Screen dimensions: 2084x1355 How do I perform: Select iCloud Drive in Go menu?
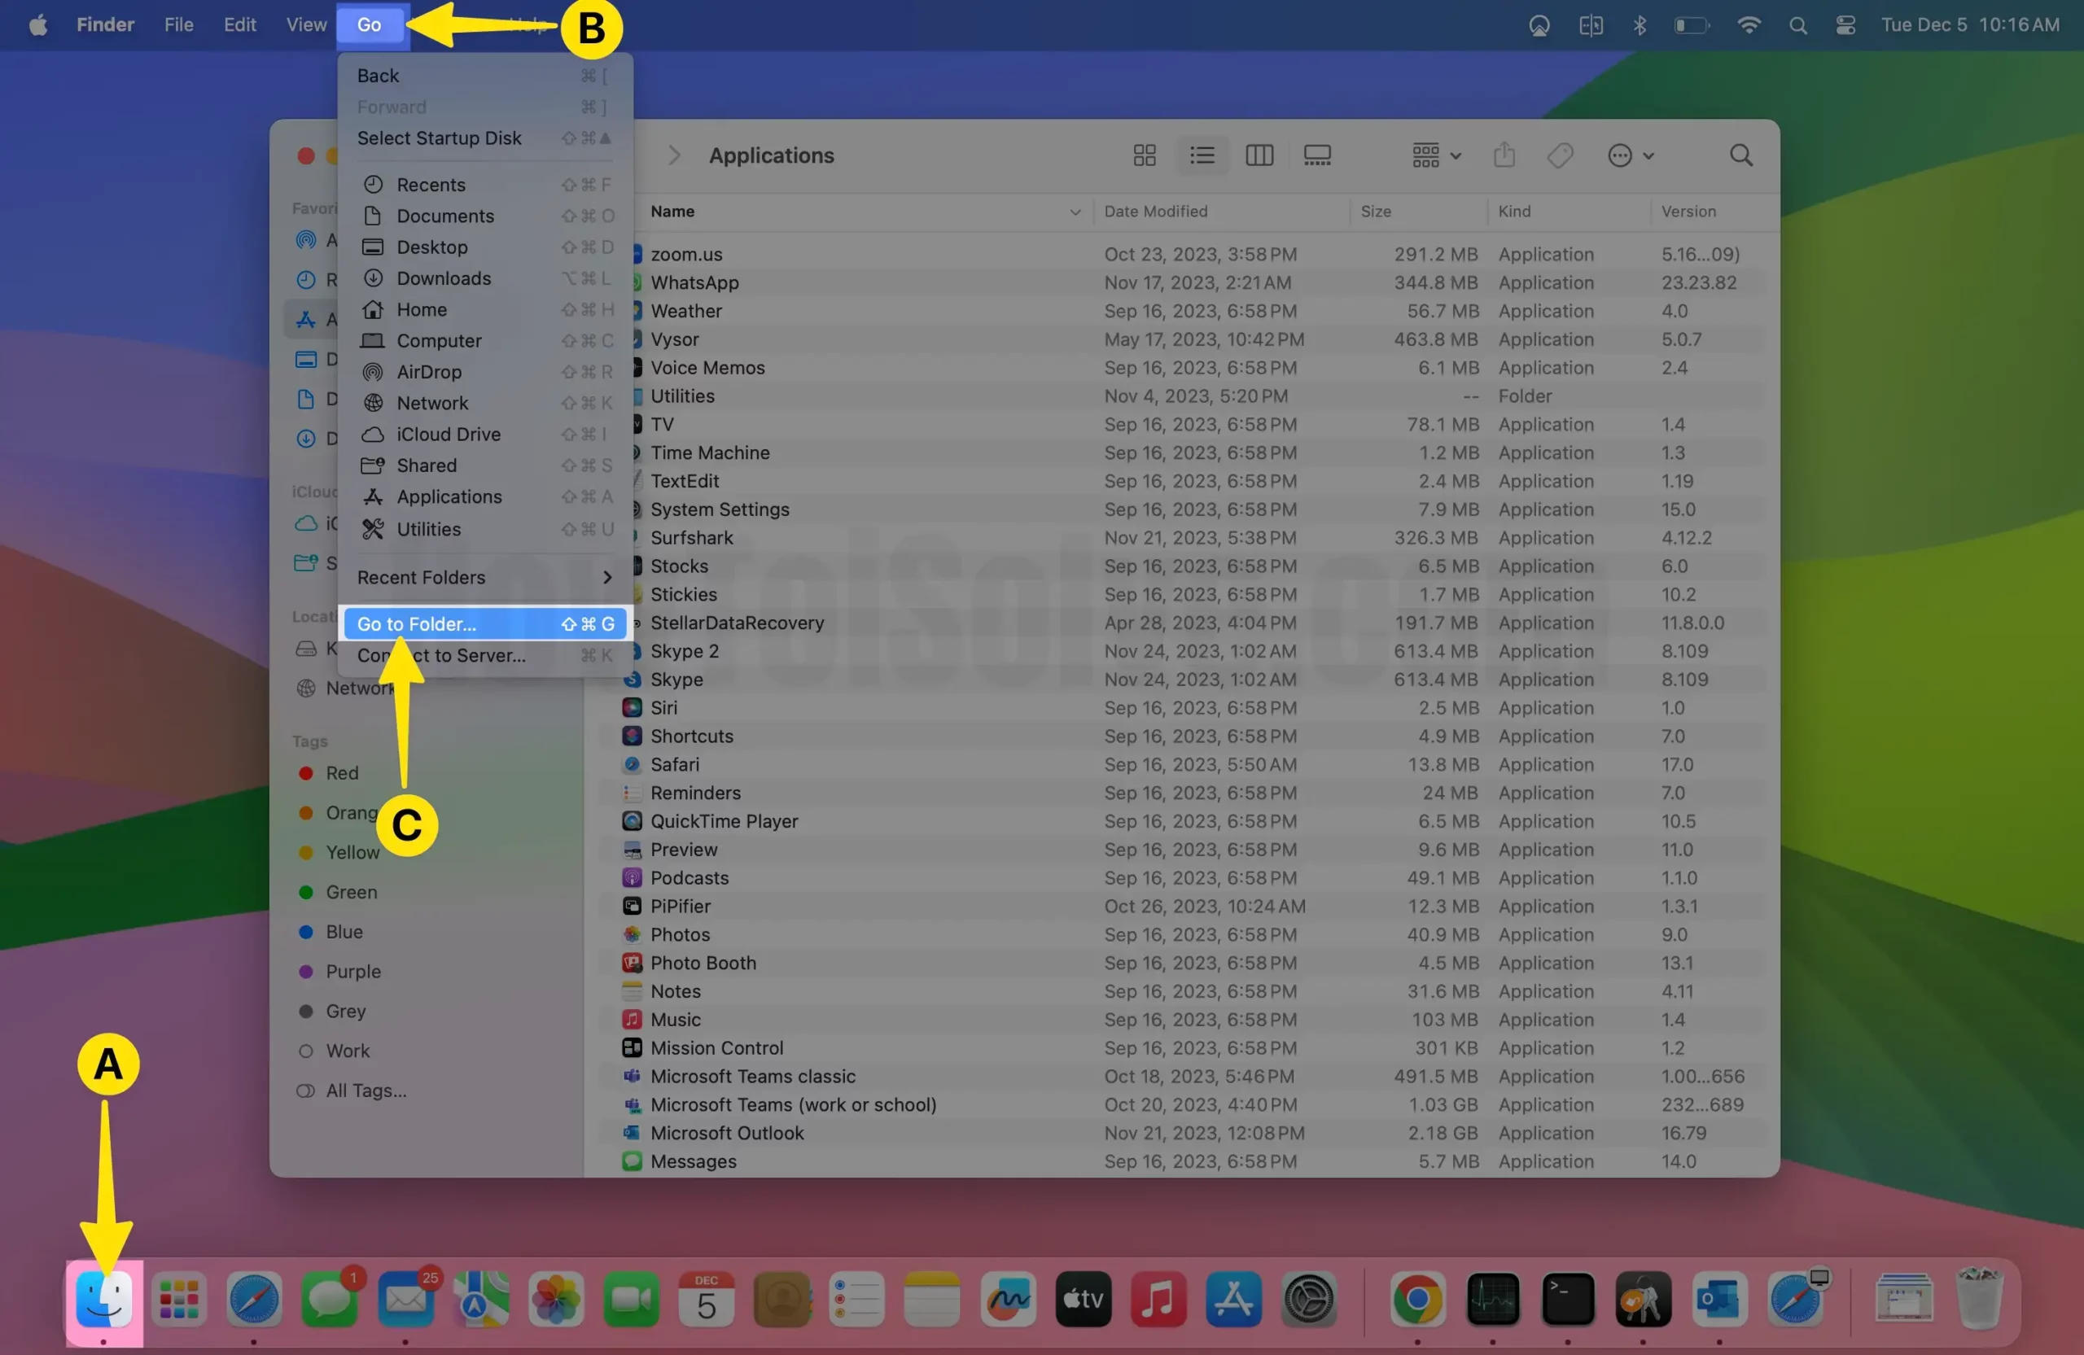484,434
